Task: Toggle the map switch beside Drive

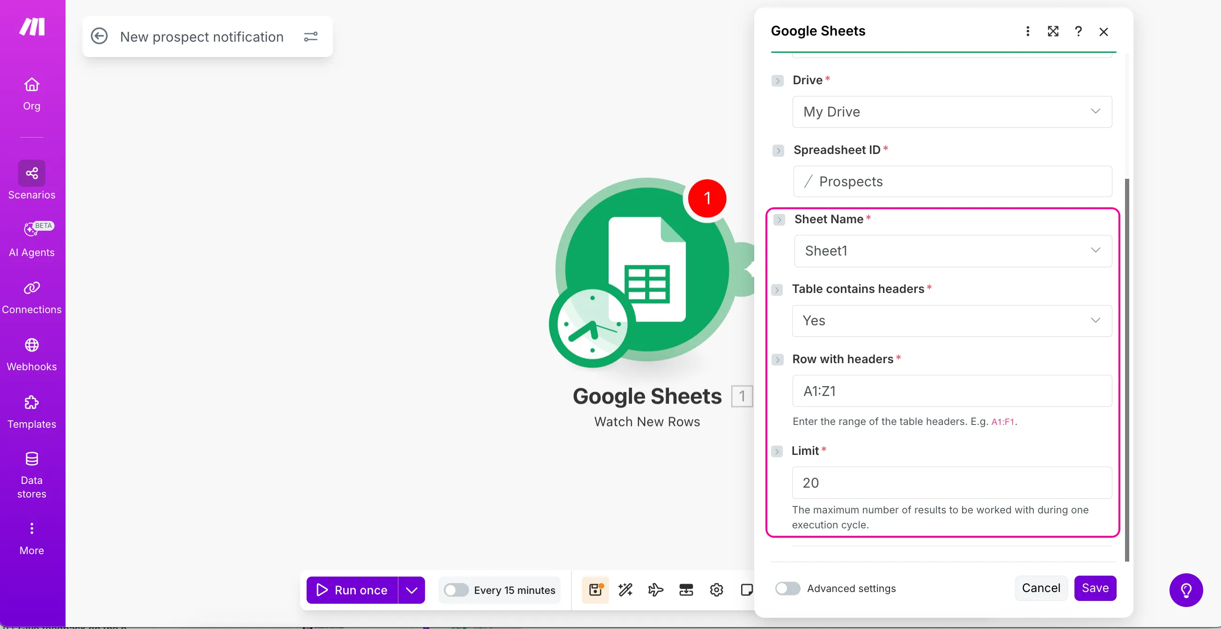Action: click(x=777, y=80)
